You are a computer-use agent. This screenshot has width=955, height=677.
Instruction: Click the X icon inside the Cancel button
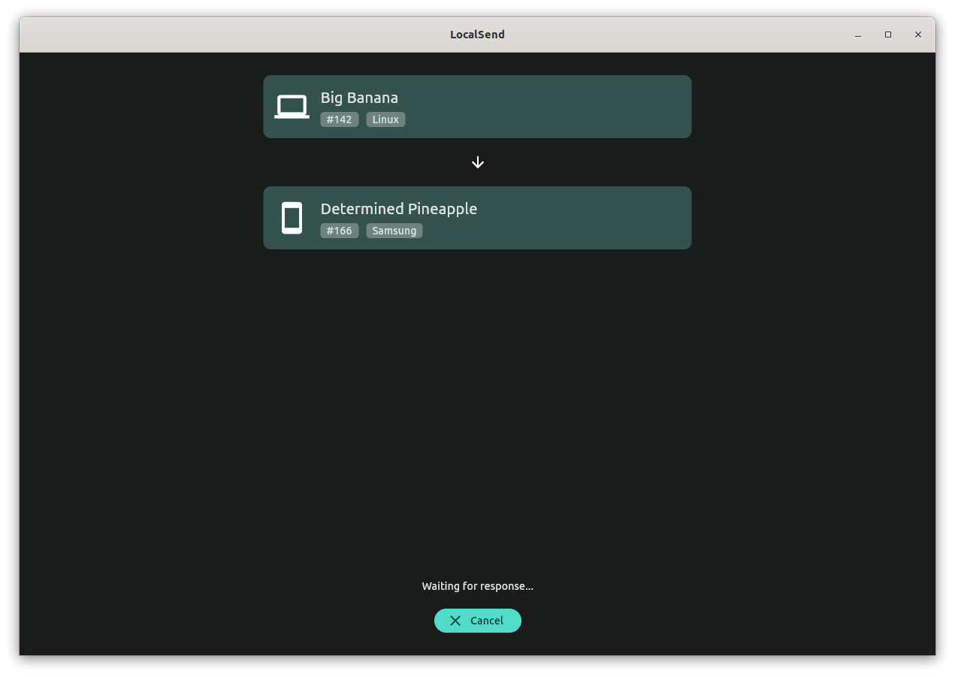455,621
